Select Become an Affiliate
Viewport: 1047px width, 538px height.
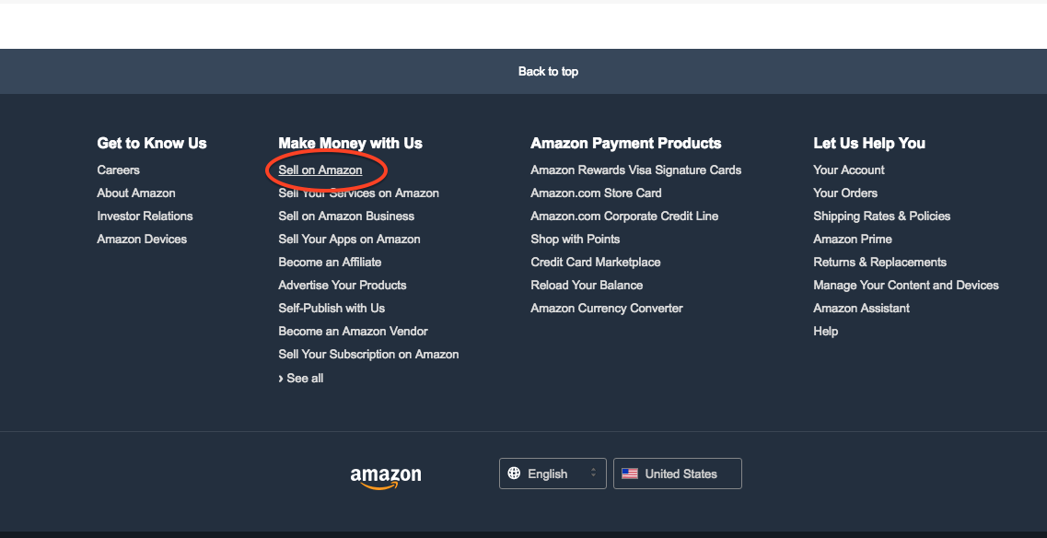pos(330,262)
